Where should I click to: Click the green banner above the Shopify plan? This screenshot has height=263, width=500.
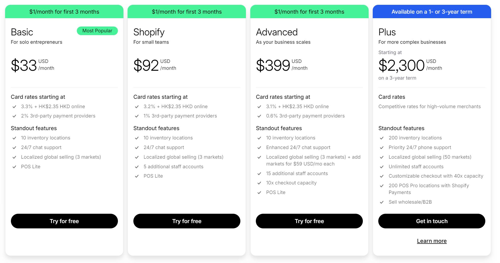tap(187, 11)
